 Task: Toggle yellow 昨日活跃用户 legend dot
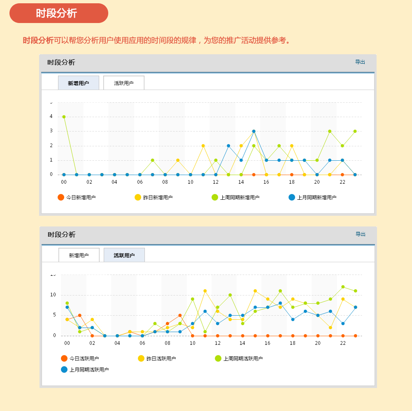141,358
